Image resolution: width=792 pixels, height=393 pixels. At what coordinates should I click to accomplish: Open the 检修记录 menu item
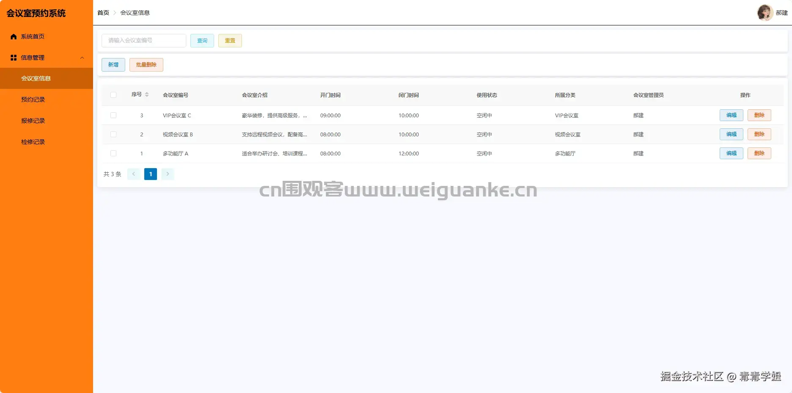(x=47, y=142)
